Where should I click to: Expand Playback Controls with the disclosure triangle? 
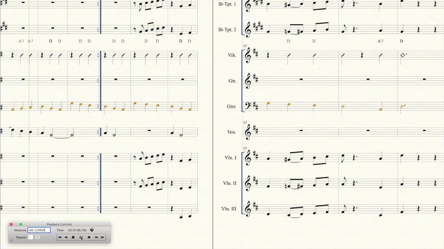(12, 240)
